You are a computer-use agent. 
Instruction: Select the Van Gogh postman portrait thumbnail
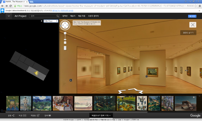click(x=13, y=103)
